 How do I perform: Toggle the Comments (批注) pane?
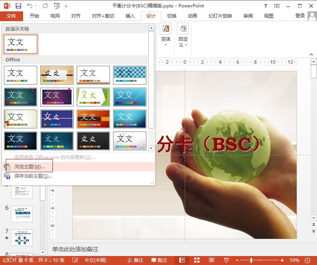click(159, 260)
